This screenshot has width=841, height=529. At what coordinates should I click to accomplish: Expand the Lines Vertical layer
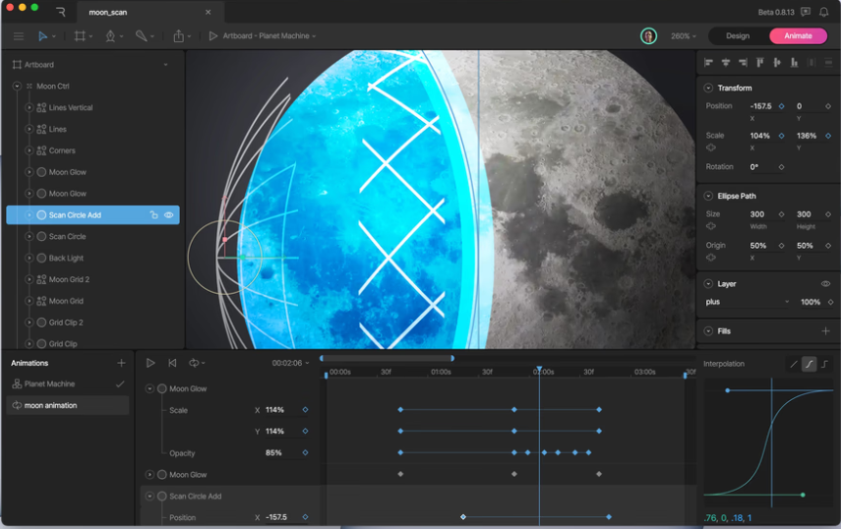[x=30, y=107]
